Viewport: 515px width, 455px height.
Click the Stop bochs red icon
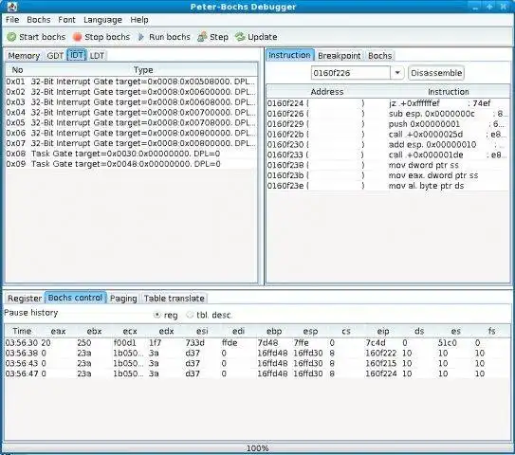tap(77, 37)
